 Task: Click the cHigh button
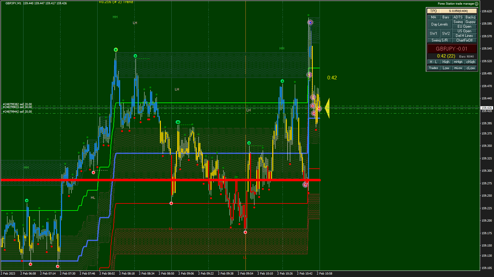coord(471,62)
